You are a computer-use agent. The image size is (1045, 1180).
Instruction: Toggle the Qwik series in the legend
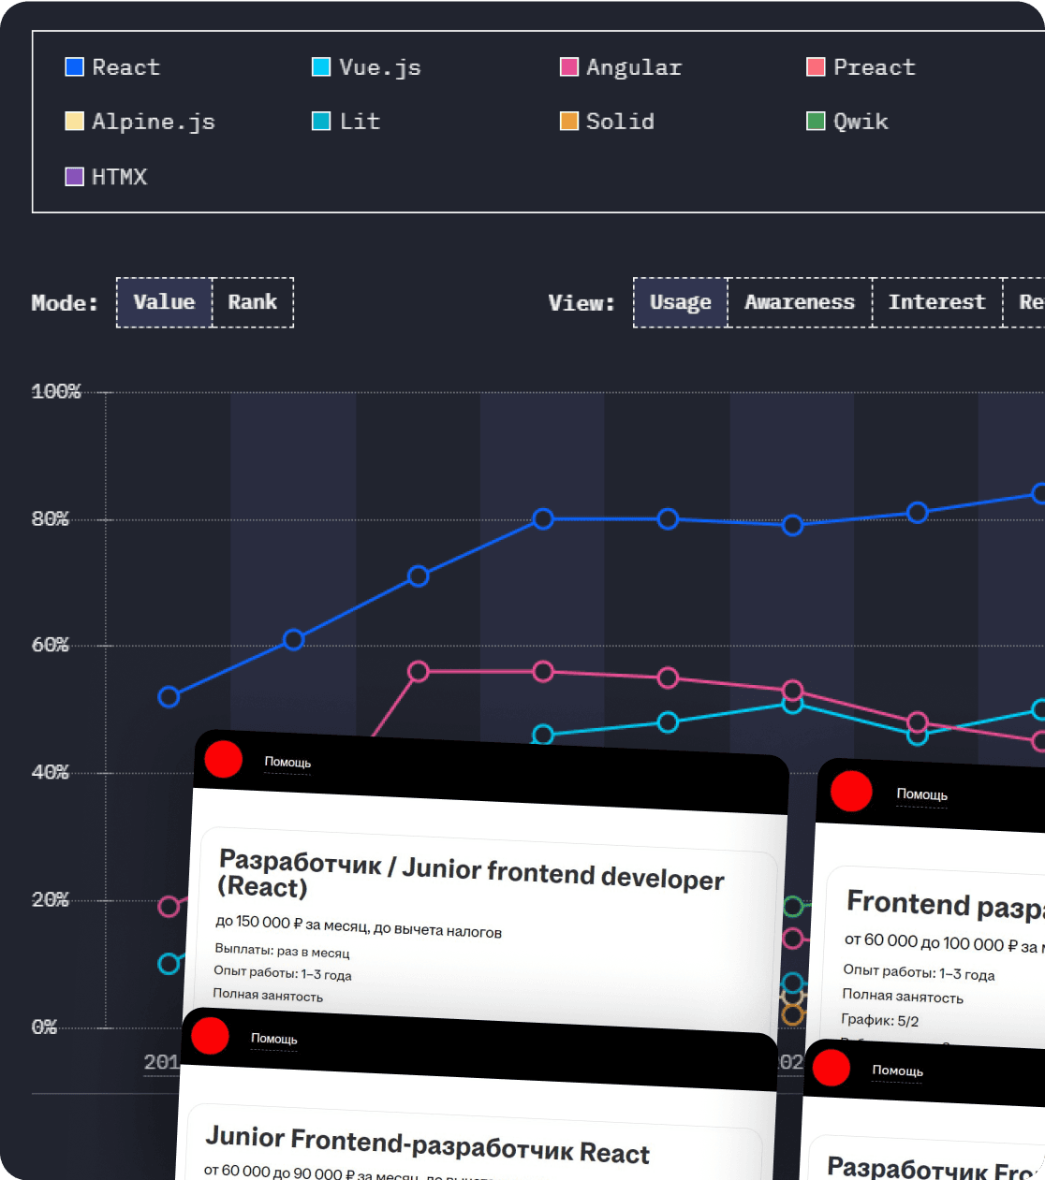[848, 122]
